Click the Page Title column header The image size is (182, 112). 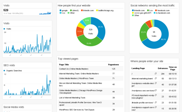click(x=64, y=65)
